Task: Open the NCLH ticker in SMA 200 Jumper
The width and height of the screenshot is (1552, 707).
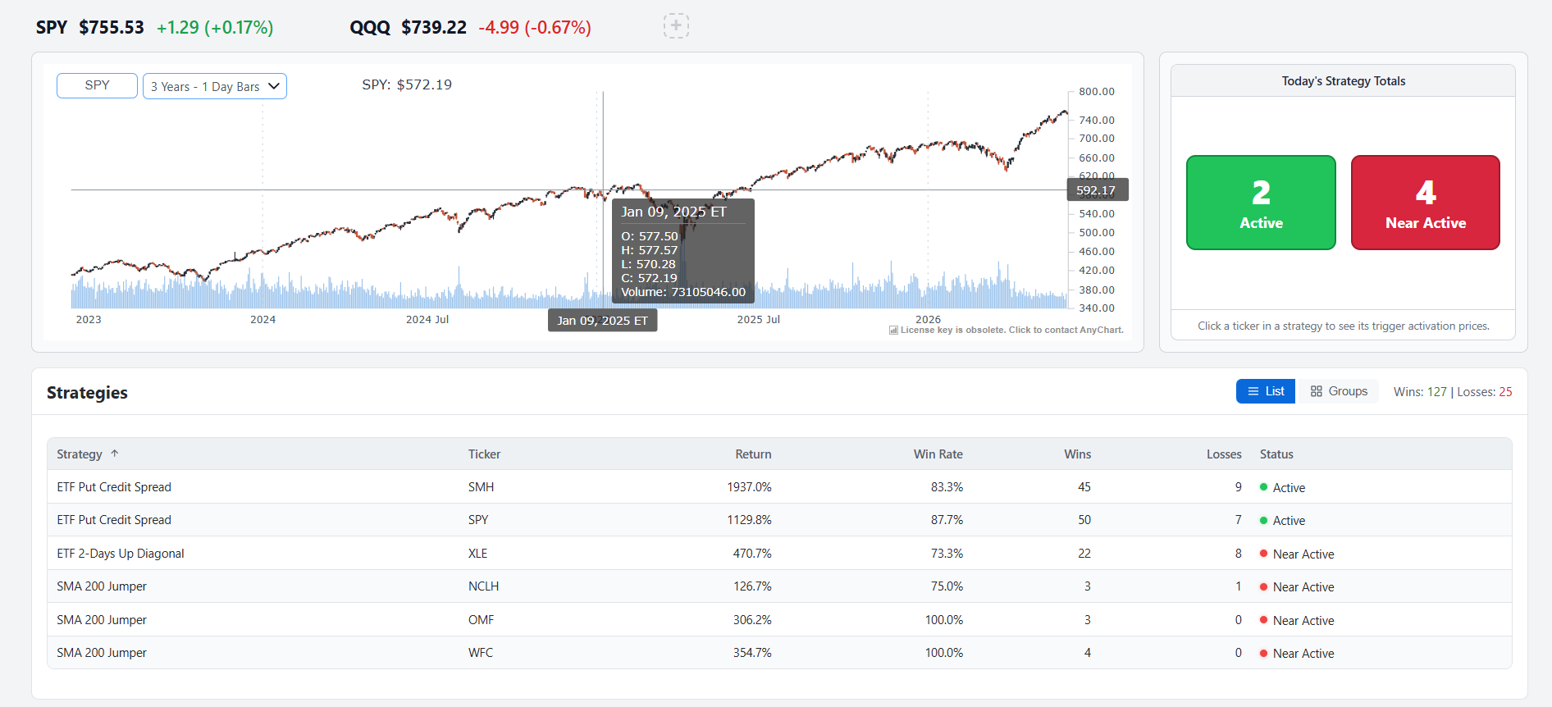Action: [483, 586]
